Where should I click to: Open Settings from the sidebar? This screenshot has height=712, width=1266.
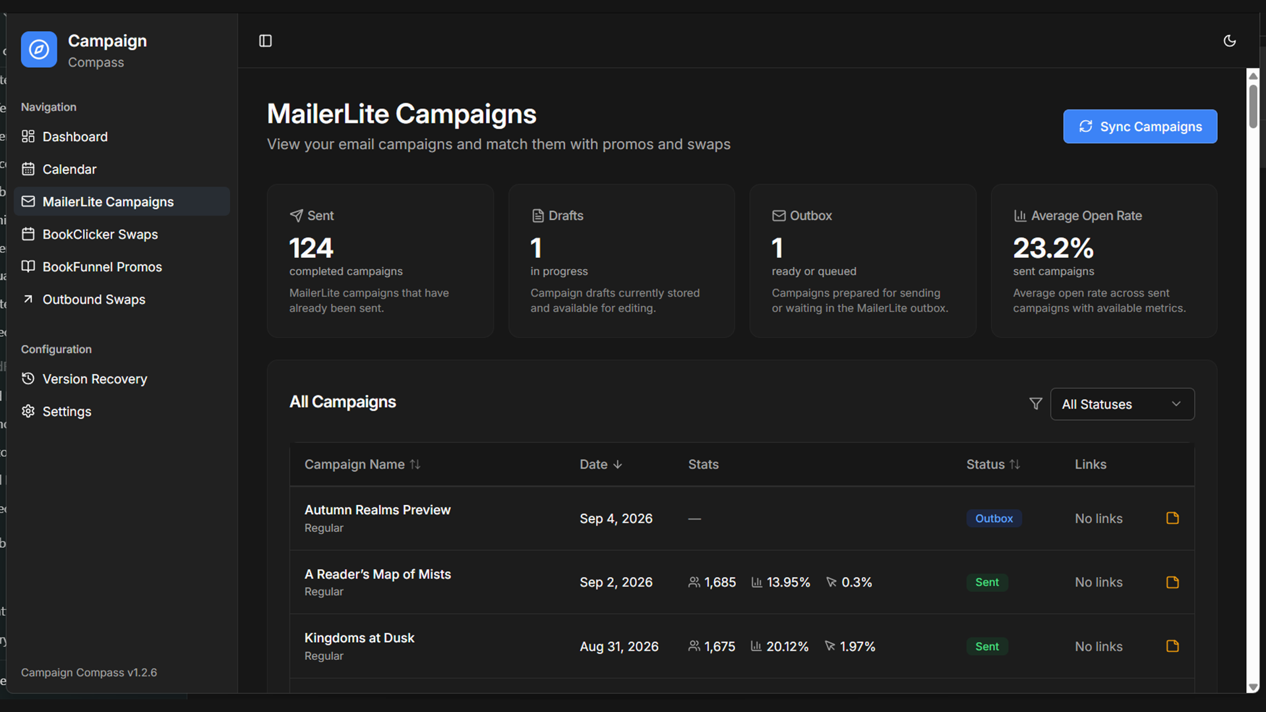click(x=122, y=411)
